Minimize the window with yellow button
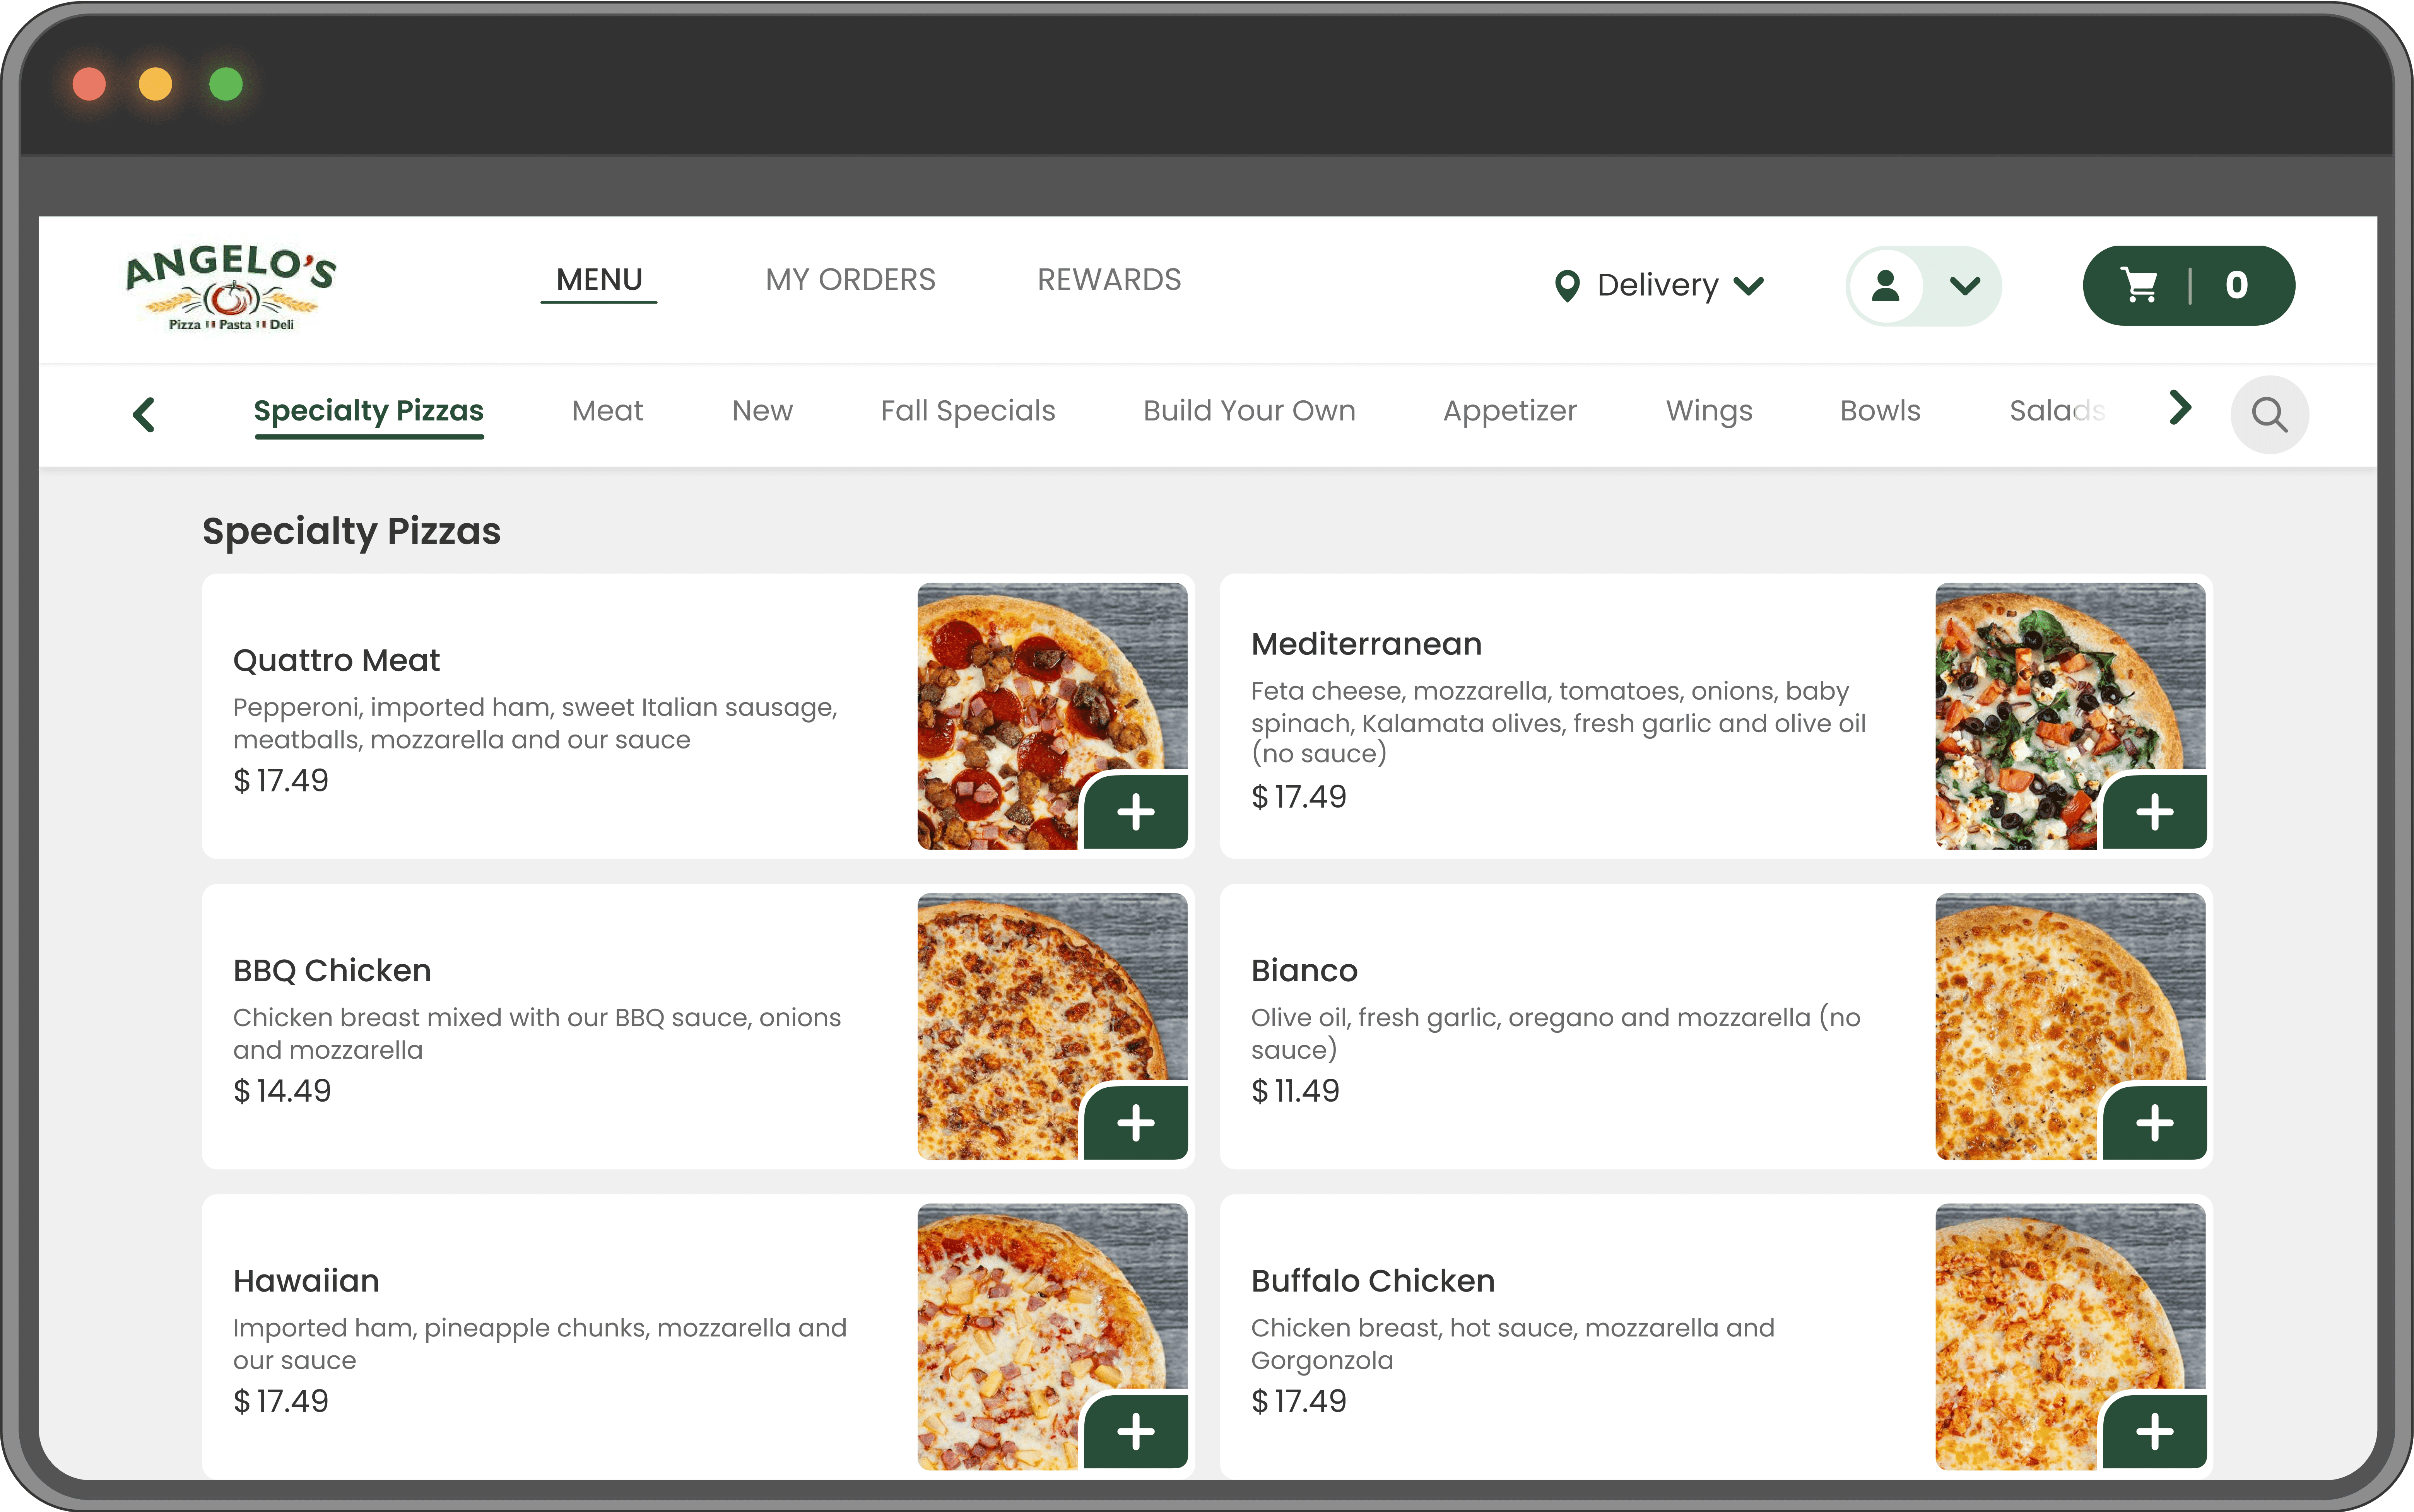Viewport: 2414px width, 1512px height. click(156, 84)
